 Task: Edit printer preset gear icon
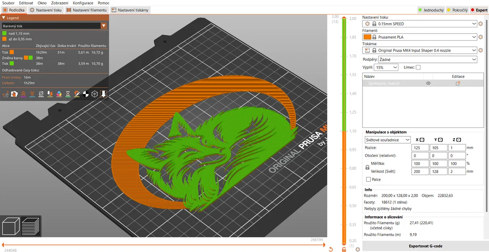click(x=481, y=50)
